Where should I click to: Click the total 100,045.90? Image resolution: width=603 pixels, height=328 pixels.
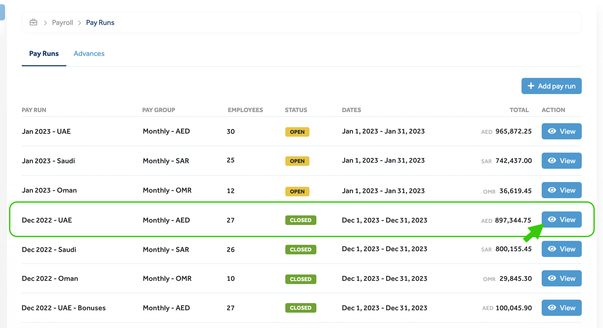point(514,308)
